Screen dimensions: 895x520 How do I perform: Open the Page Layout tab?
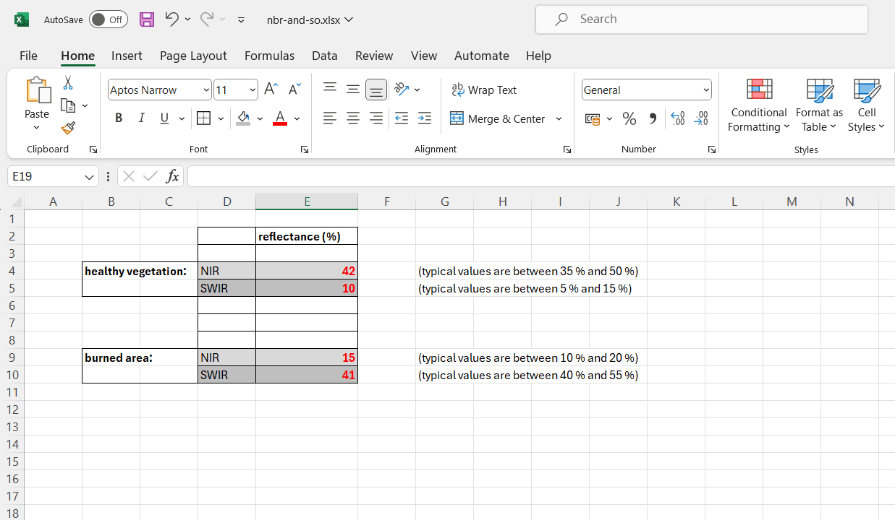point(193,56)
